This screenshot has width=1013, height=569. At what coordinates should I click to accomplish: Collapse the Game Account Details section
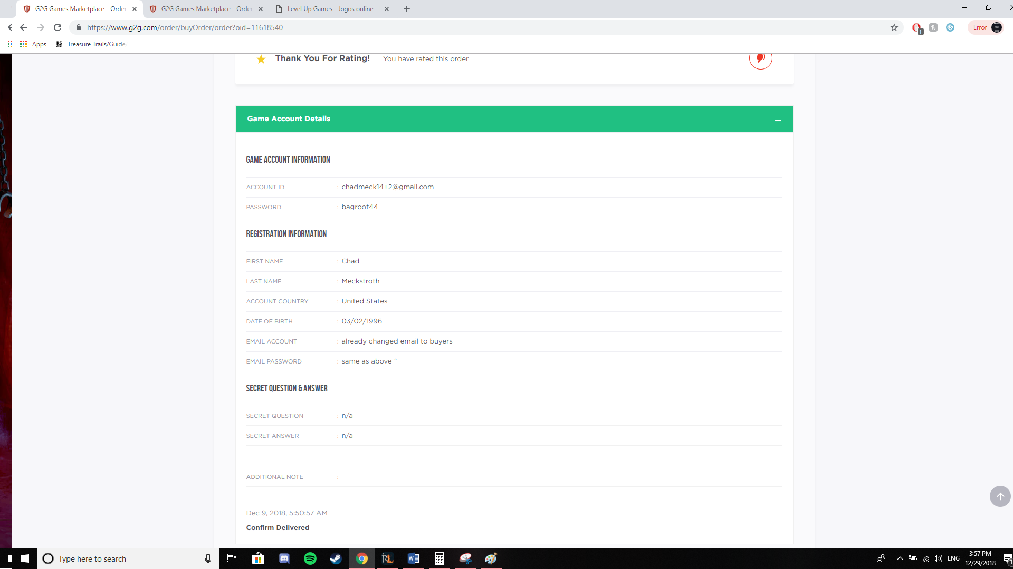pos(778,120)
